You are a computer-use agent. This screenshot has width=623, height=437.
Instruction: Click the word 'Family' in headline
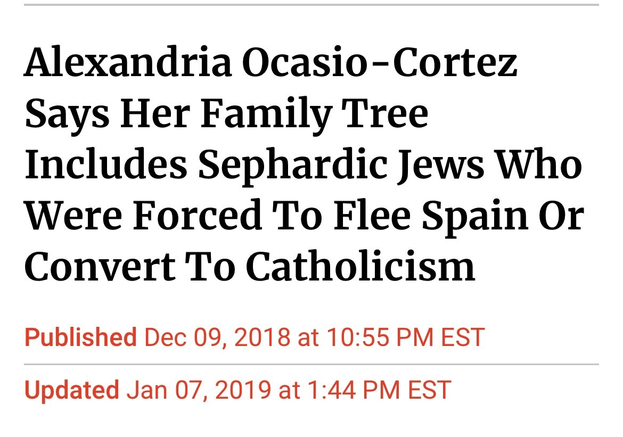pos(267,114)
